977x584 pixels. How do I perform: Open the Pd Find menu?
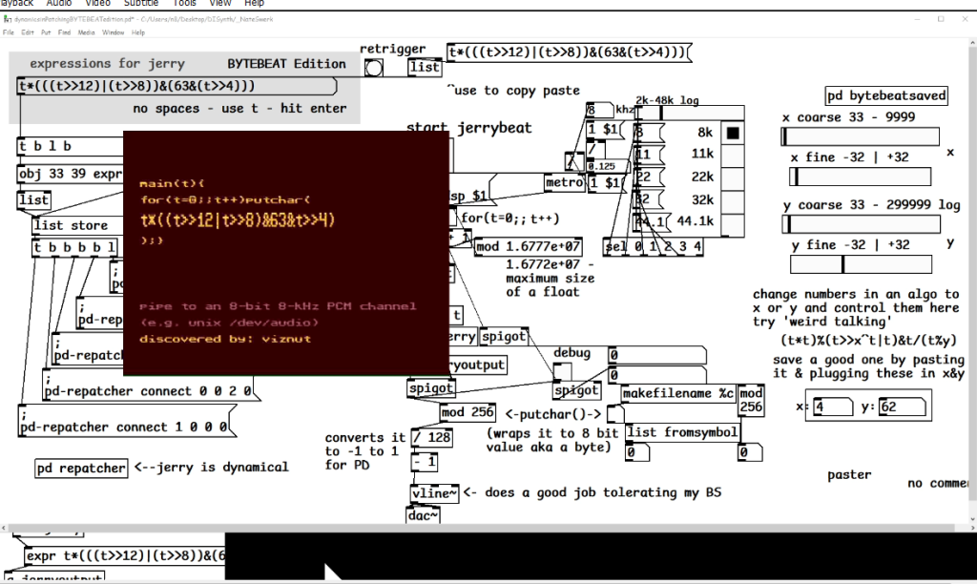coord(64,32)
